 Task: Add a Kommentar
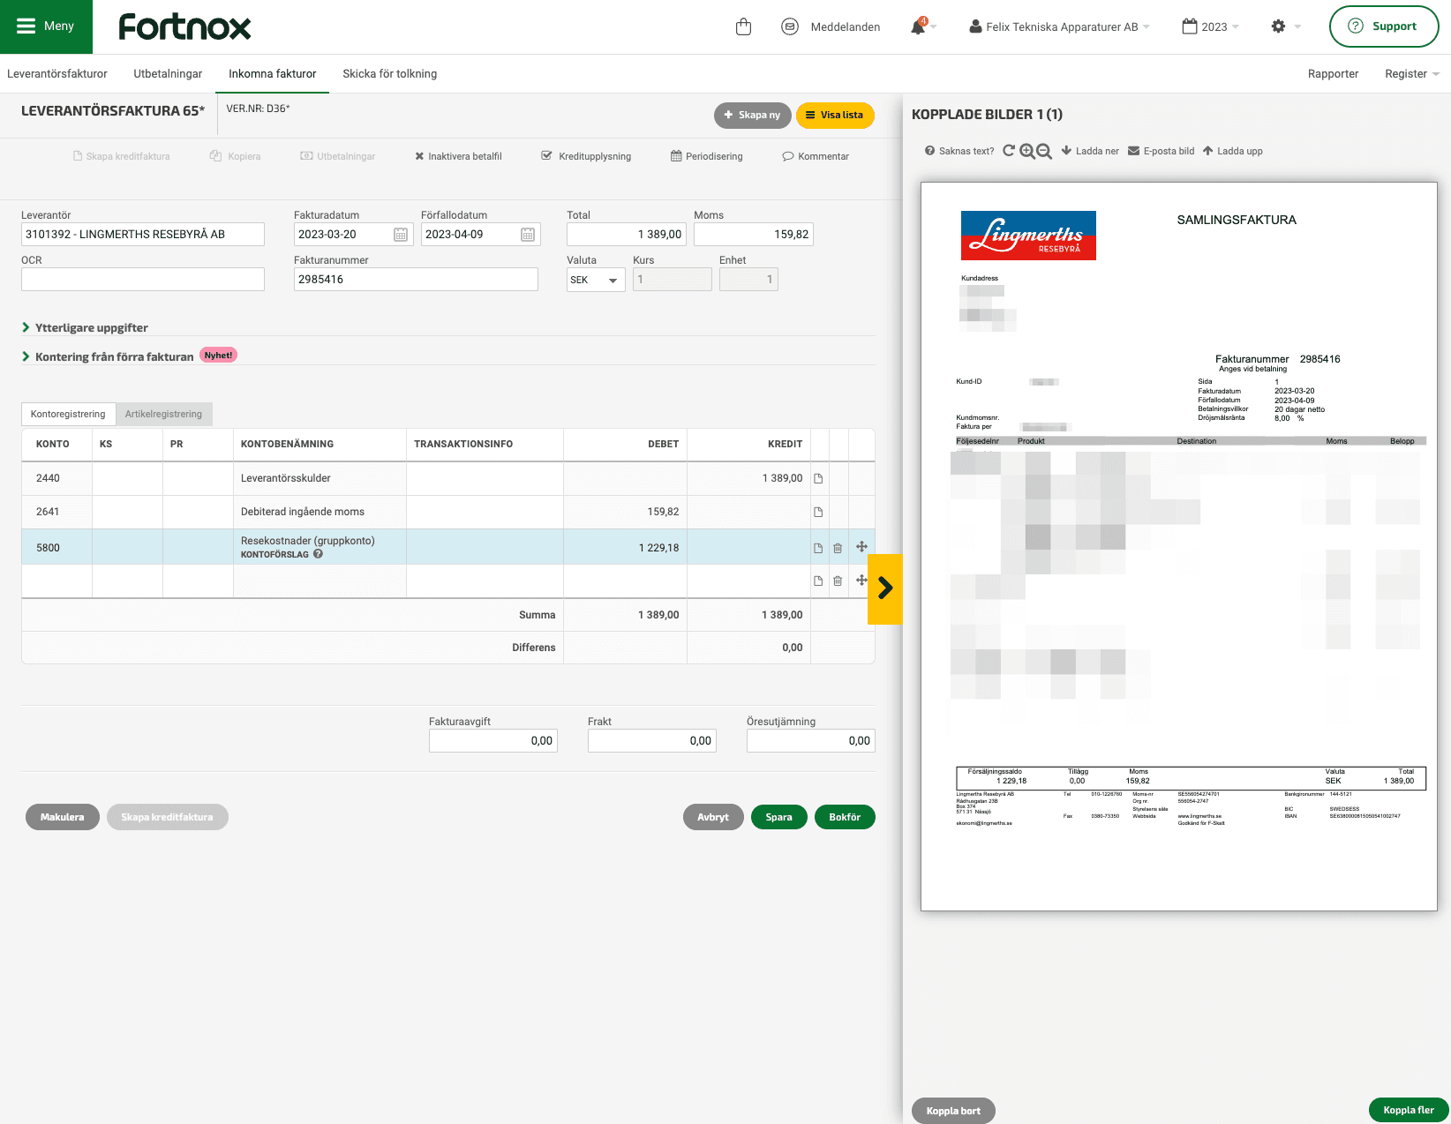(816, 156)
